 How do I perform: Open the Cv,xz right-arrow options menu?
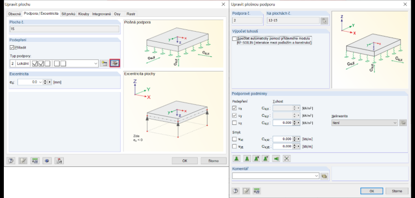point(299,139)
